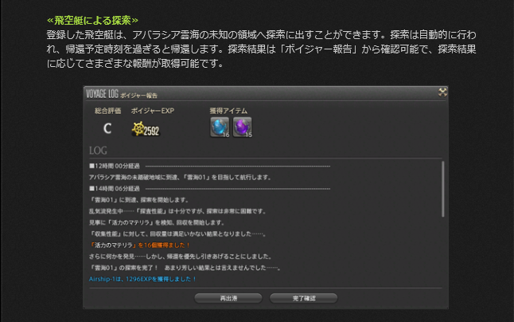Screen dimensions: 514x322
Task: Click the purple materia item icon
Action: pos(242,128)
